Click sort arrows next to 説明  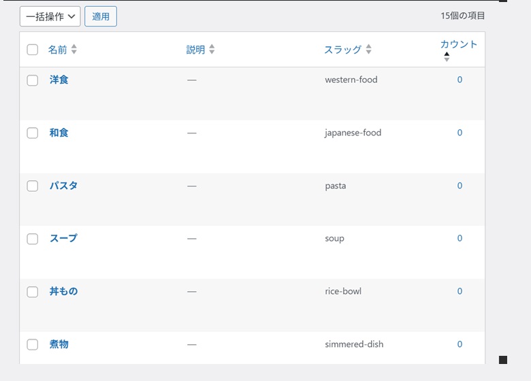(x=212, y=50)
